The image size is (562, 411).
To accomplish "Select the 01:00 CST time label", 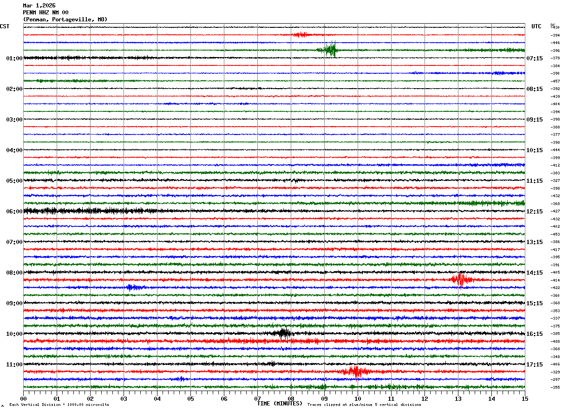I will (14, 58).
